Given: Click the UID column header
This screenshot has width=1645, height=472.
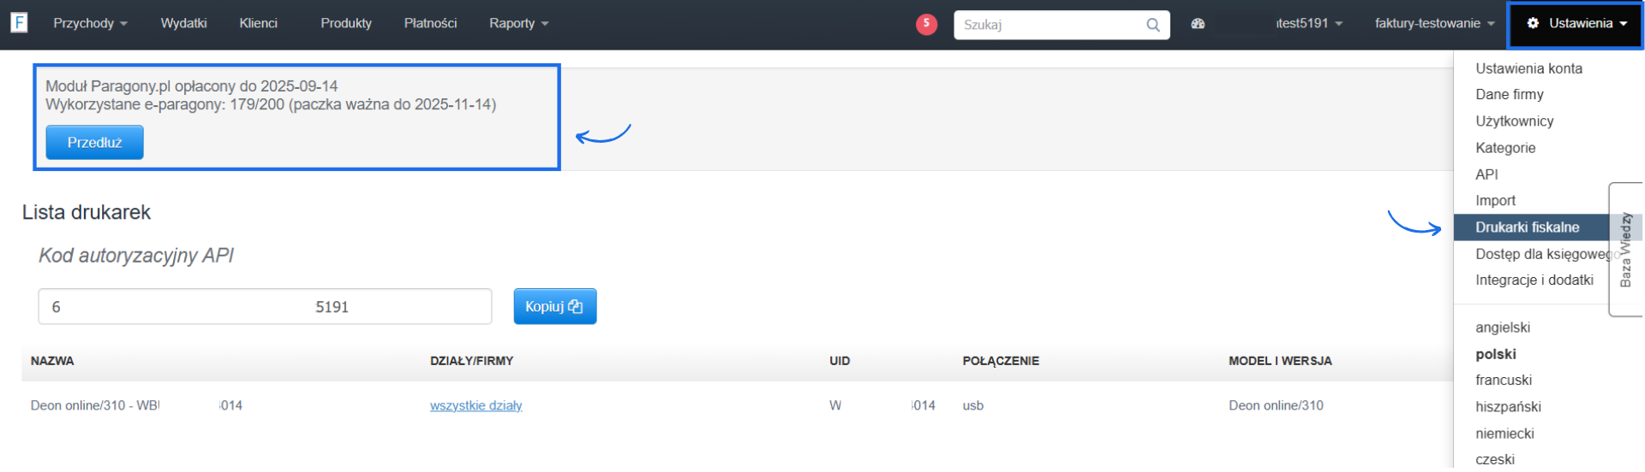Looking at the screenshot, I should pyautogui.click(x=839, y=361).
